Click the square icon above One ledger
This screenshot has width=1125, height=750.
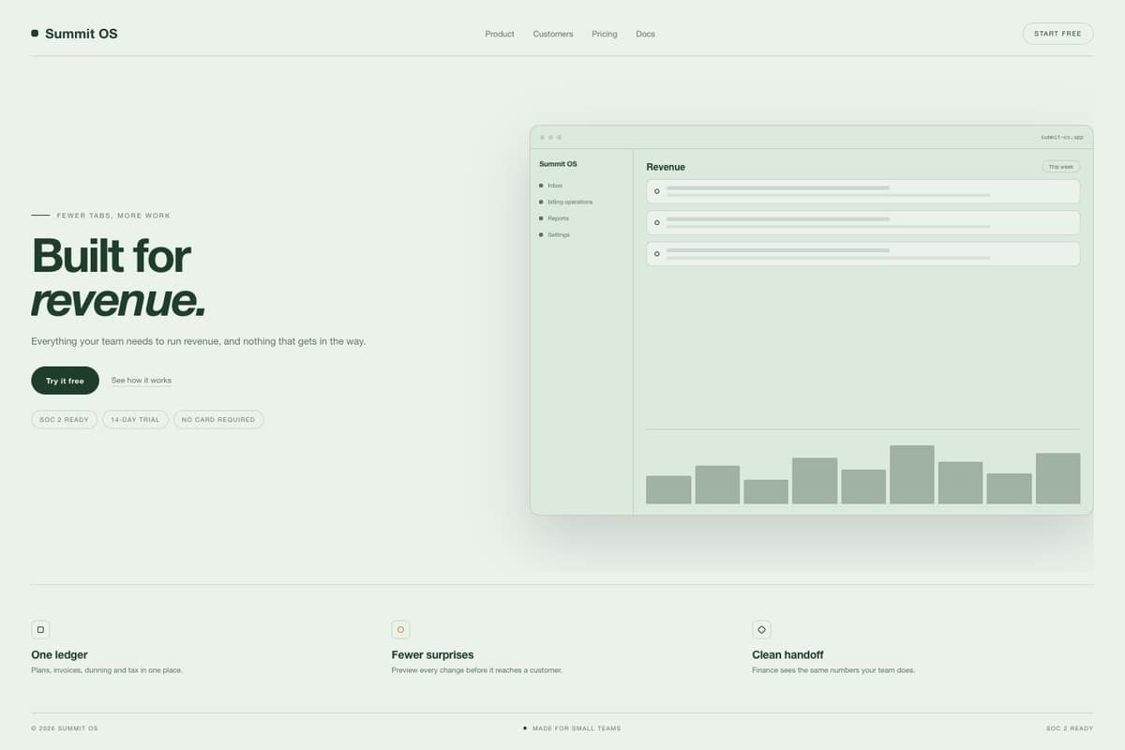(x=40, y=630)
